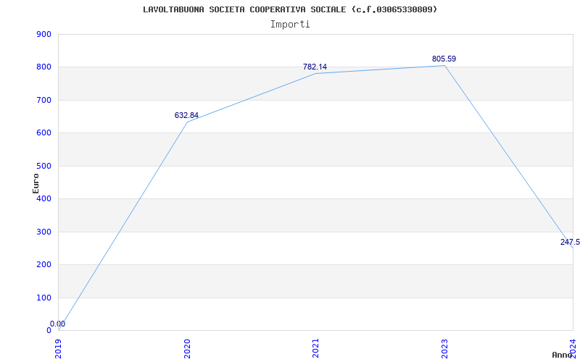Click the 500 y-axis tick label
Screen dimensions: 580x362
[x=43, y=166]
